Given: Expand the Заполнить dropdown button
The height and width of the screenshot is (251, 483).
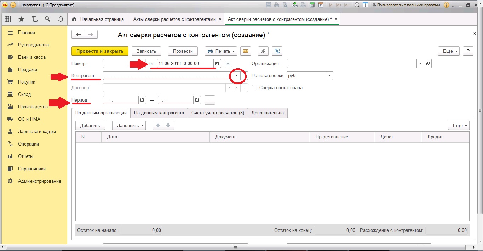Looking at the screenshot, I should (129, 125).
